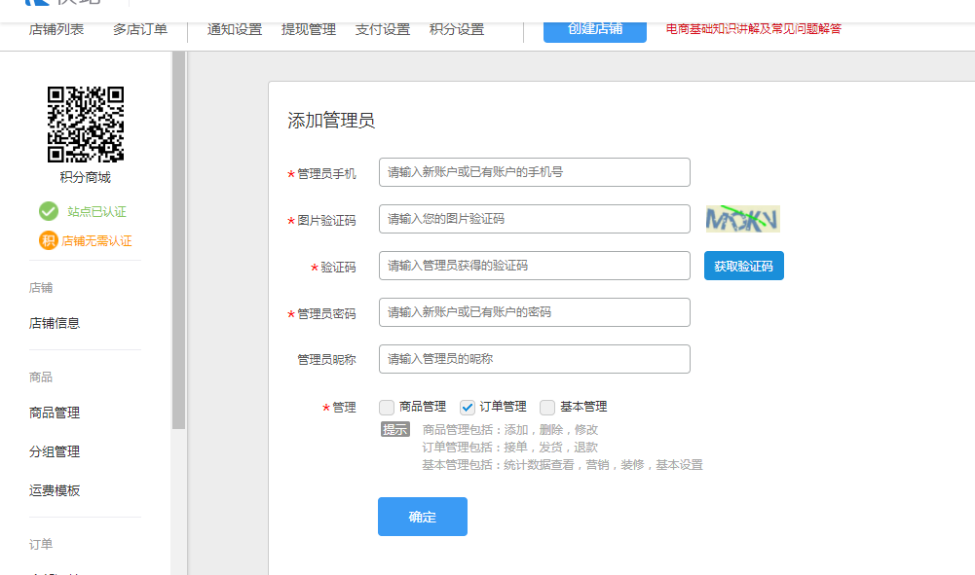975x575 pixels.
Task: Focus the 管理员手机 phone input field
Action: pos(534,172)
